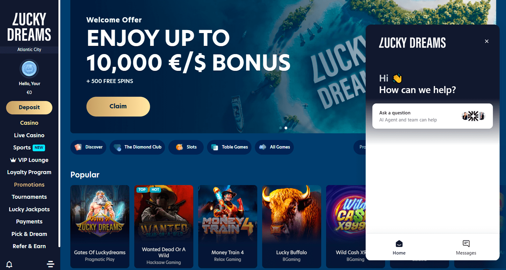Screen dimensions: 506x270
Task: Open The Diamond Club category
Action: (x=137, y=147)
